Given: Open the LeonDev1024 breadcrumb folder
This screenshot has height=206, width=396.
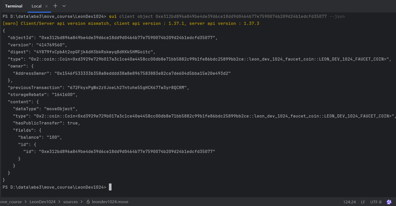Looking at the screenshot, I should (x=43, y=202).
